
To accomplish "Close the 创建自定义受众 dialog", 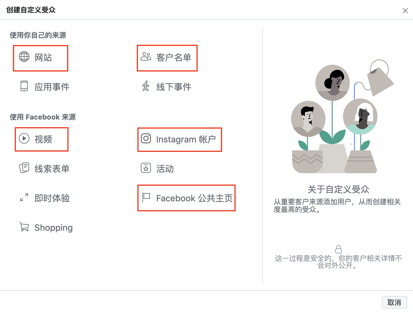I will click(405, 10).
